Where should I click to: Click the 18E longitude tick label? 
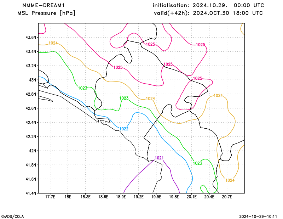pos(68,197)
